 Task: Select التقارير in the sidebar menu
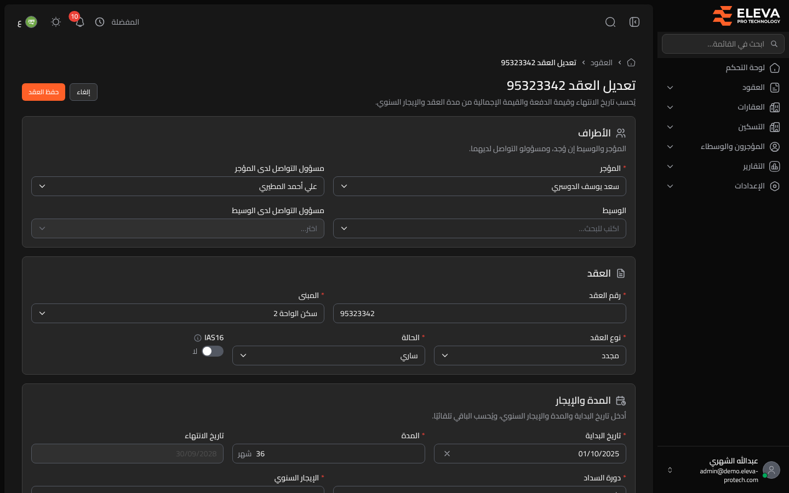pos(723,167)
